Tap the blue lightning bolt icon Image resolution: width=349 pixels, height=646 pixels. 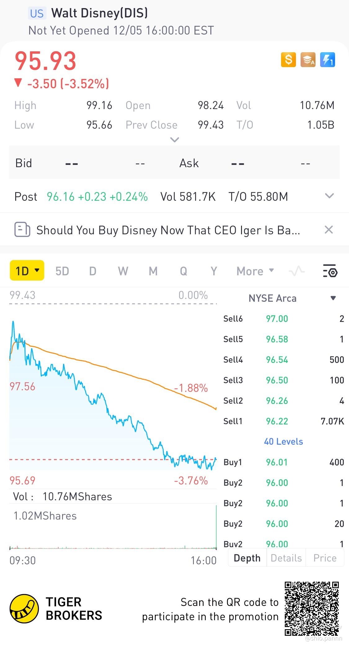click(327, 59)
